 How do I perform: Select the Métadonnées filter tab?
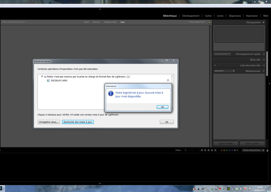click(110, 22)
